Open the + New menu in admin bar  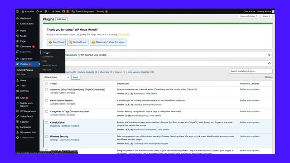[x=56, y=11]
